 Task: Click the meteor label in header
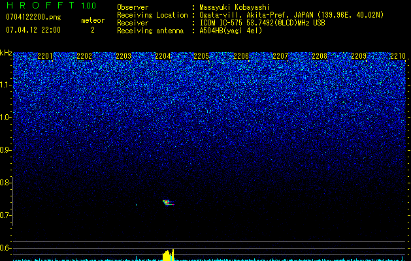pyautogui.click(x=93, y=20)
